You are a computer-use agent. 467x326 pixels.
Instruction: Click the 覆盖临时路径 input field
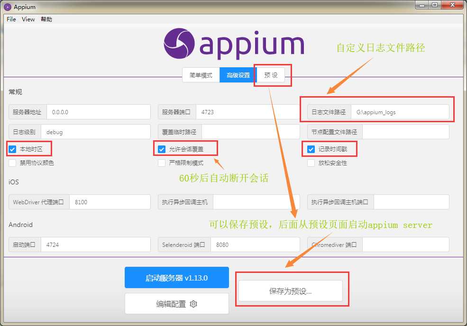[x=251, y=132]
